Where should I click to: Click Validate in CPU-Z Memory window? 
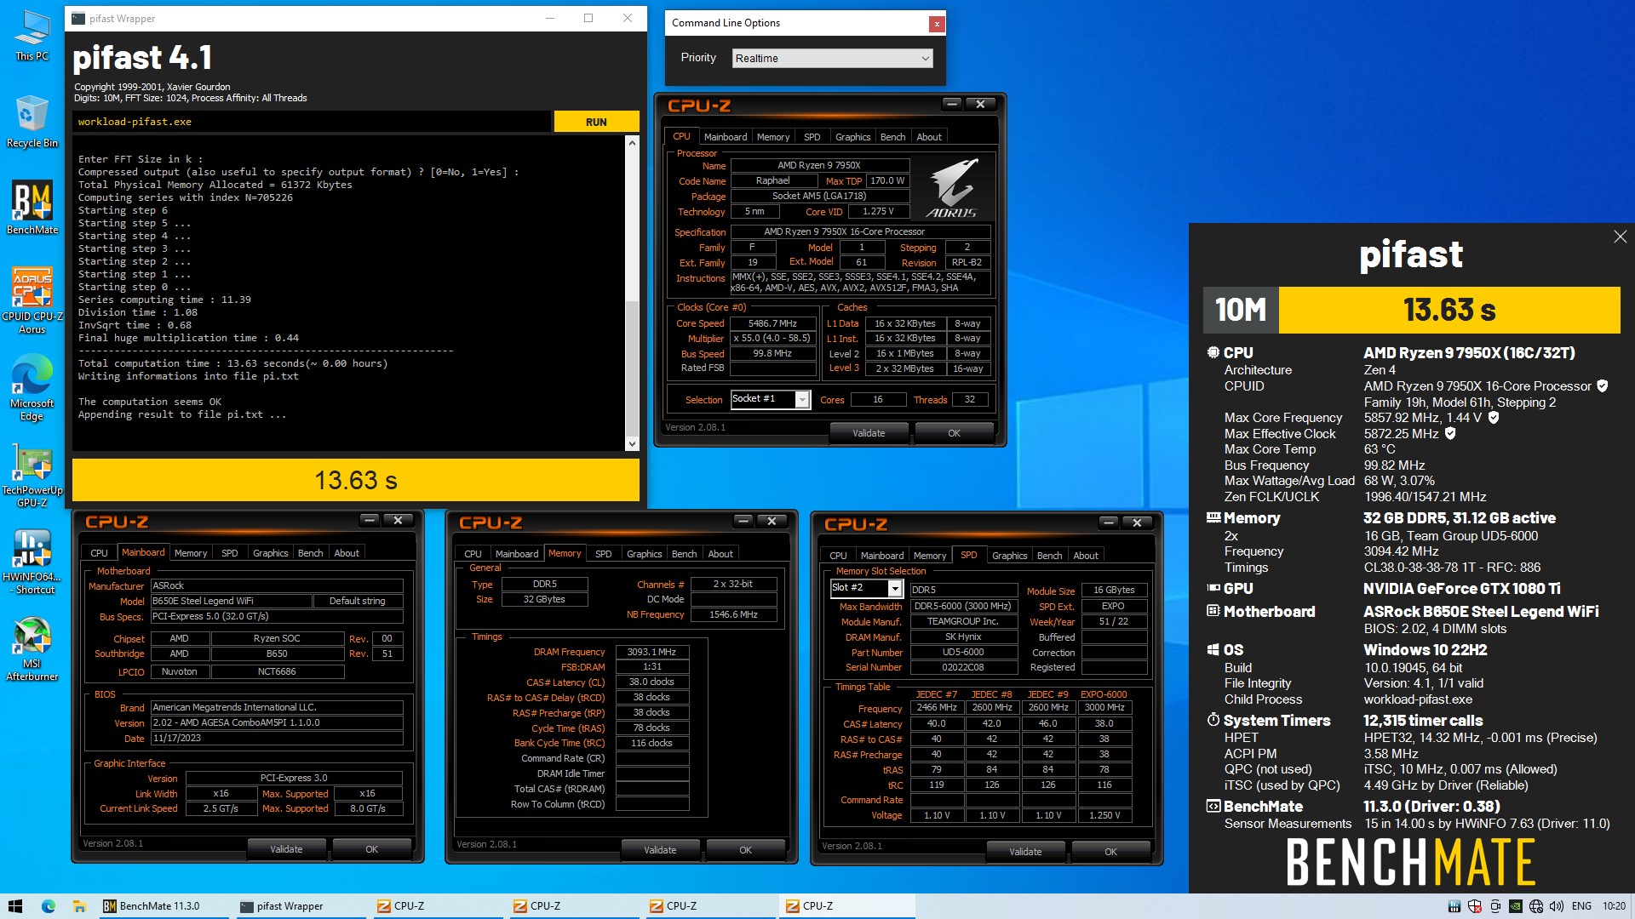point(660,850)
